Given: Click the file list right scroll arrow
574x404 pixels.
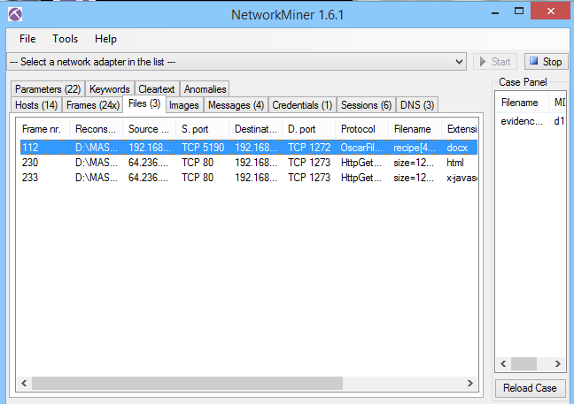Looking at the screenshot, I should (x=470, y=383).
